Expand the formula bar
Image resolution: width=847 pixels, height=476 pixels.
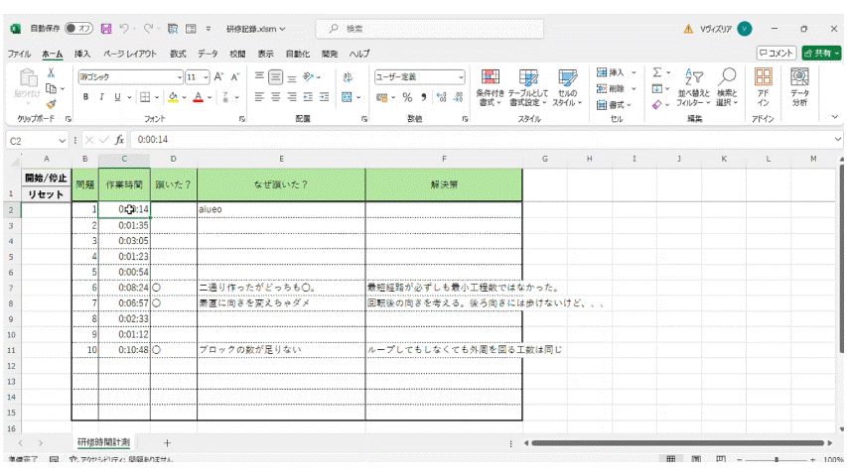click(837, 139)
